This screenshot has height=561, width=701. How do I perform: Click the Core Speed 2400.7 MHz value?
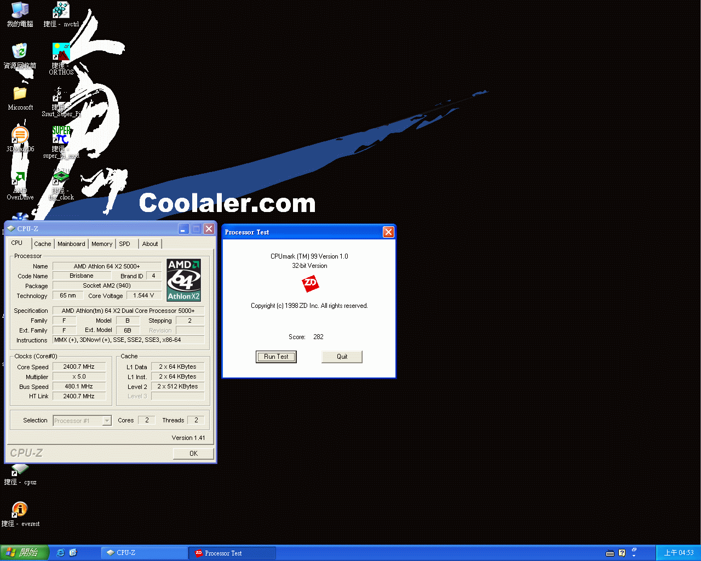point(79,367)
